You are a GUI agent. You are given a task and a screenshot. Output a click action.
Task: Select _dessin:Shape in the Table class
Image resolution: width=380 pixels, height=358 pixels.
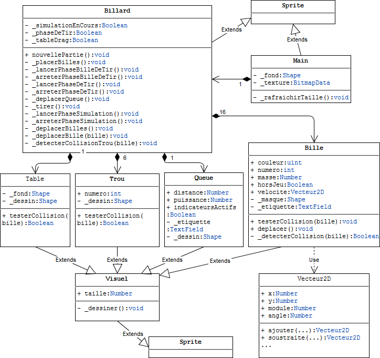[x=30, y=201]
